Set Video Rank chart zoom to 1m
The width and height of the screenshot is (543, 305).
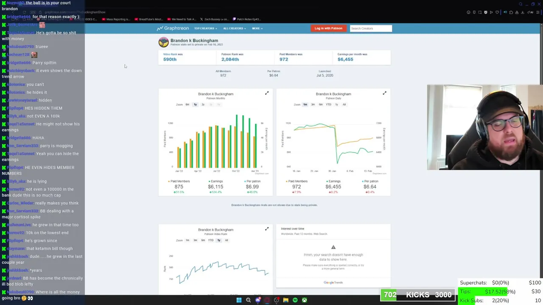[x=187, y=240]
